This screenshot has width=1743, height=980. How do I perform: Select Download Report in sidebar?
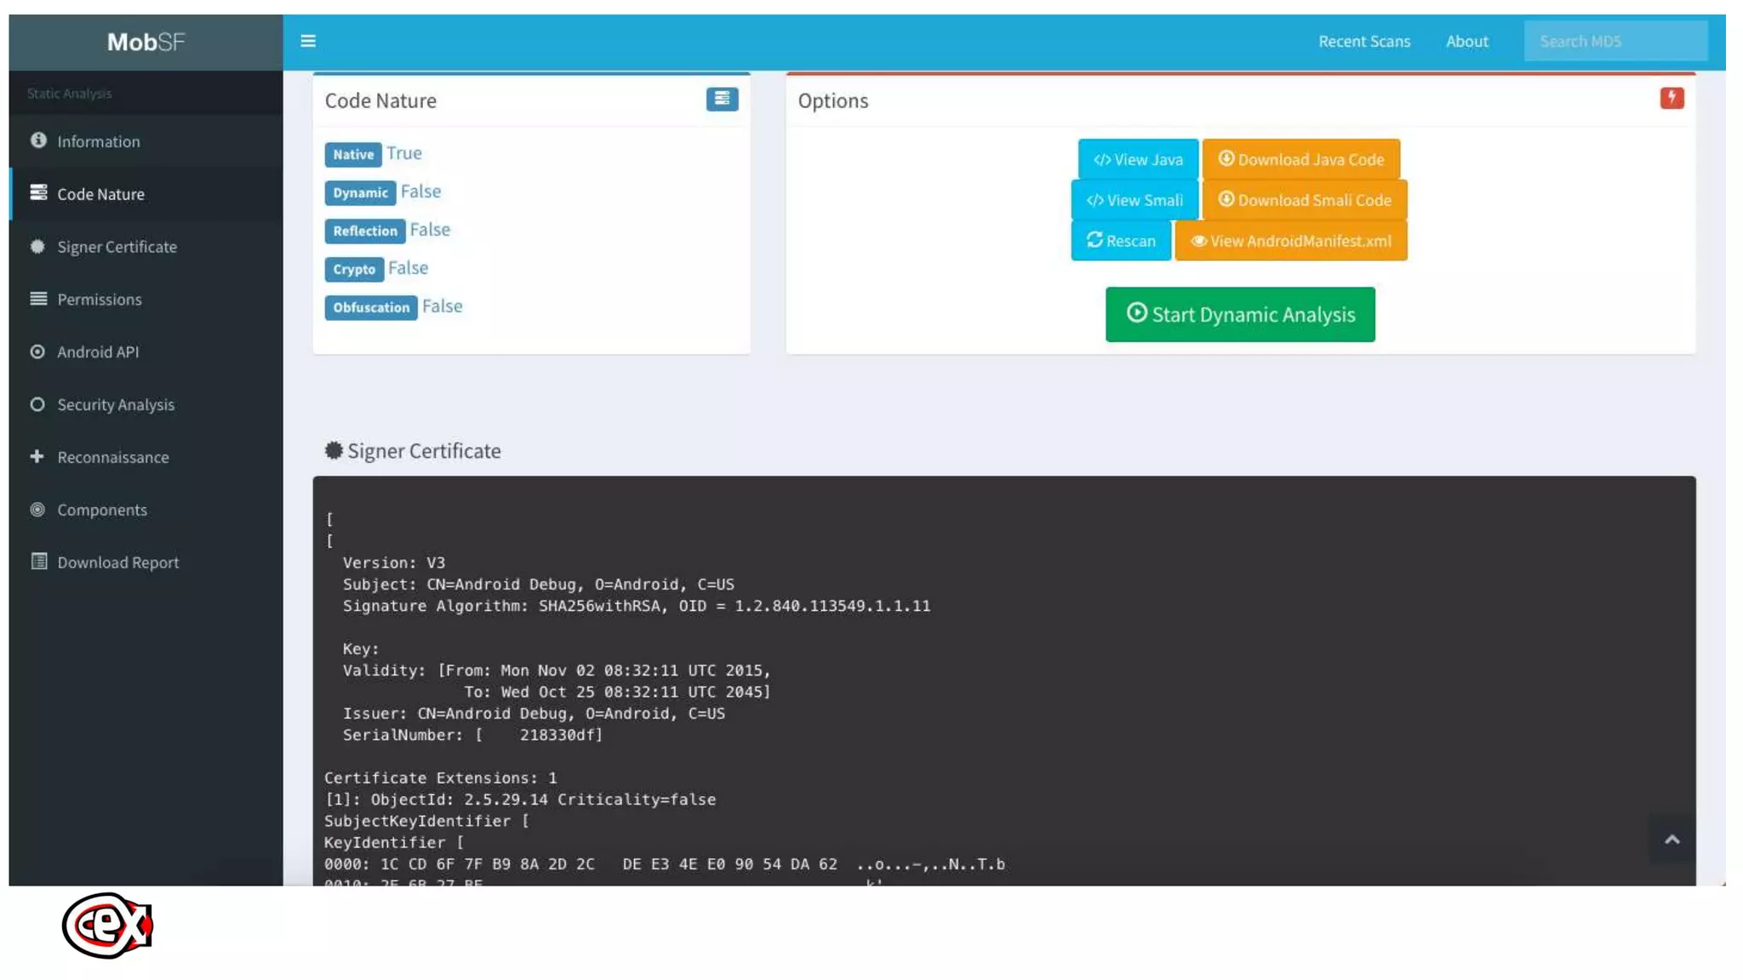pyautogui.click(x=146, y=563)
